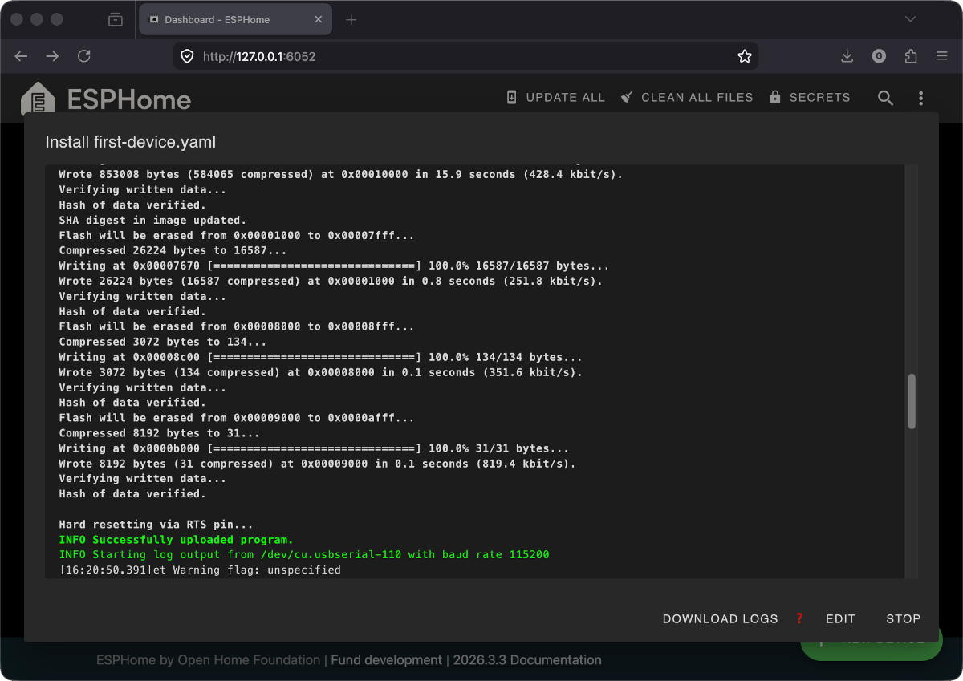Click the profile account G icon

[880, 56]
